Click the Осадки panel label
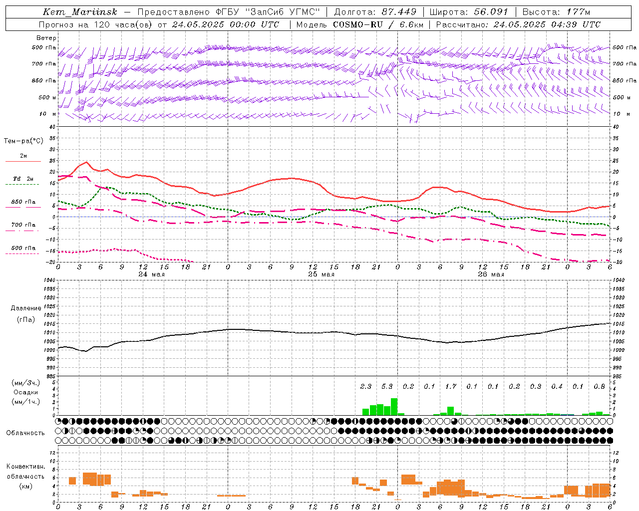The height and width of the screenshot is (511, 639). pyautogui.click(x=25, y=392)
